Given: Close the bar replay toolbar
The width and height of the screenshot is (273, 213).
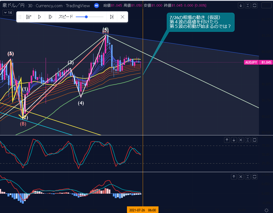Looking at the screenshot, I should coord(123,17).
